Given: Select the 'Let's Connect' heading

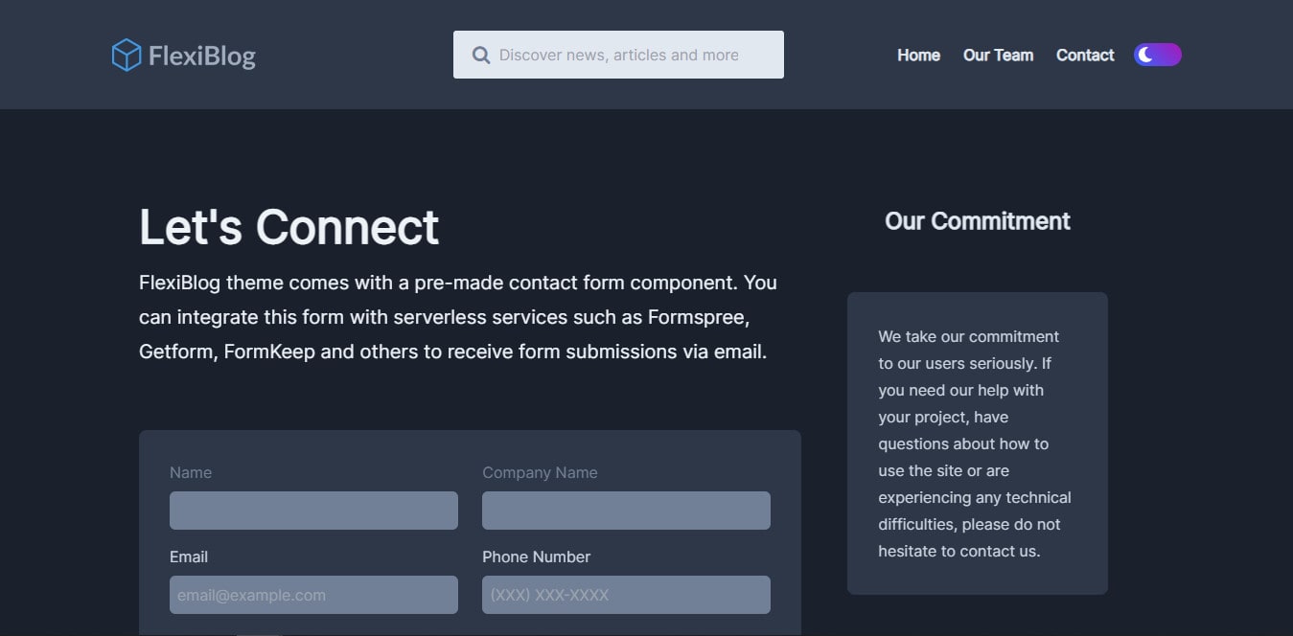Looking at the screenshot, I should [x=289, y=227].
